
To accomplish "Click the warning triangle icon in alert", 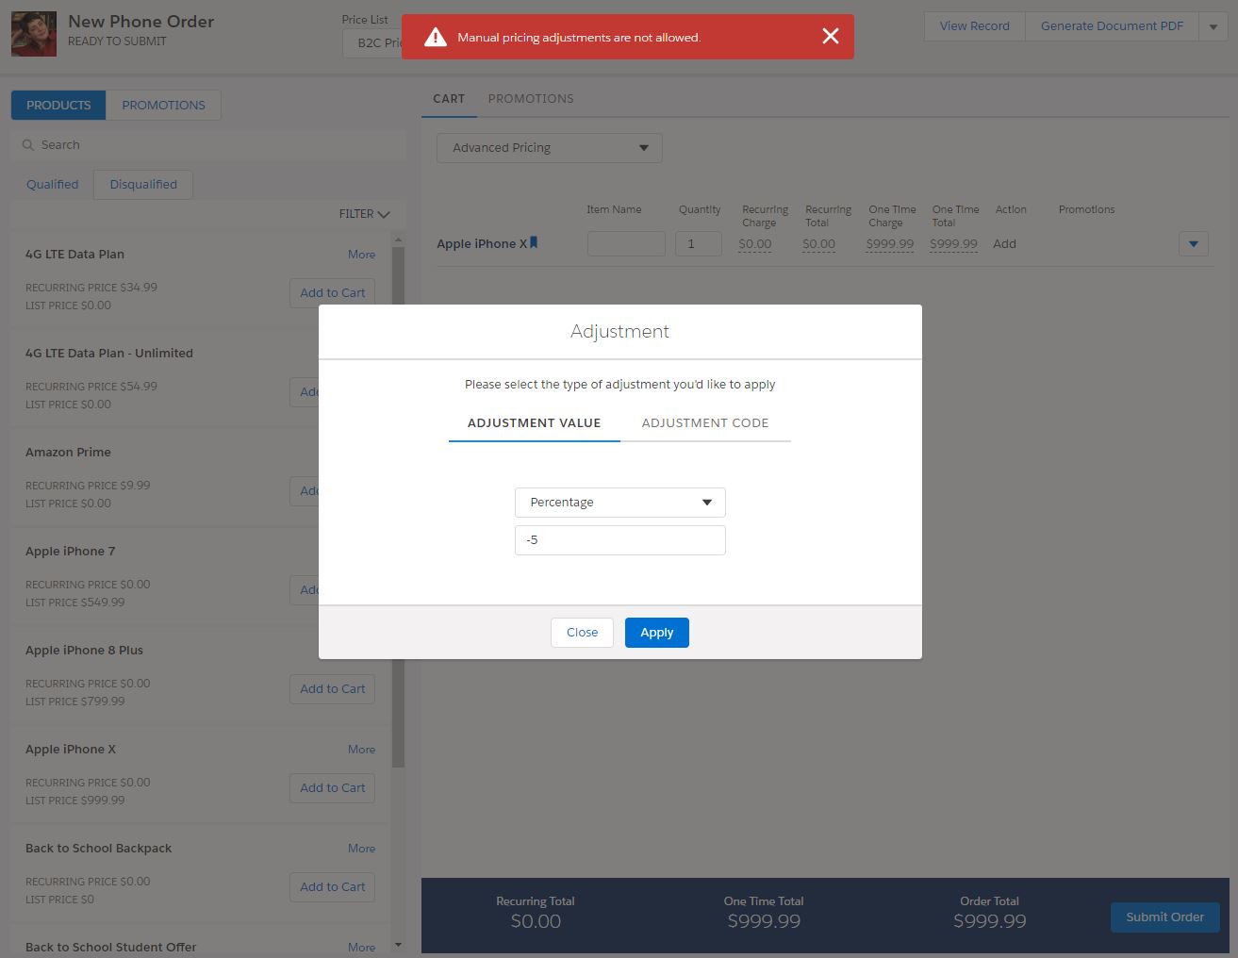I will (435, 37).
